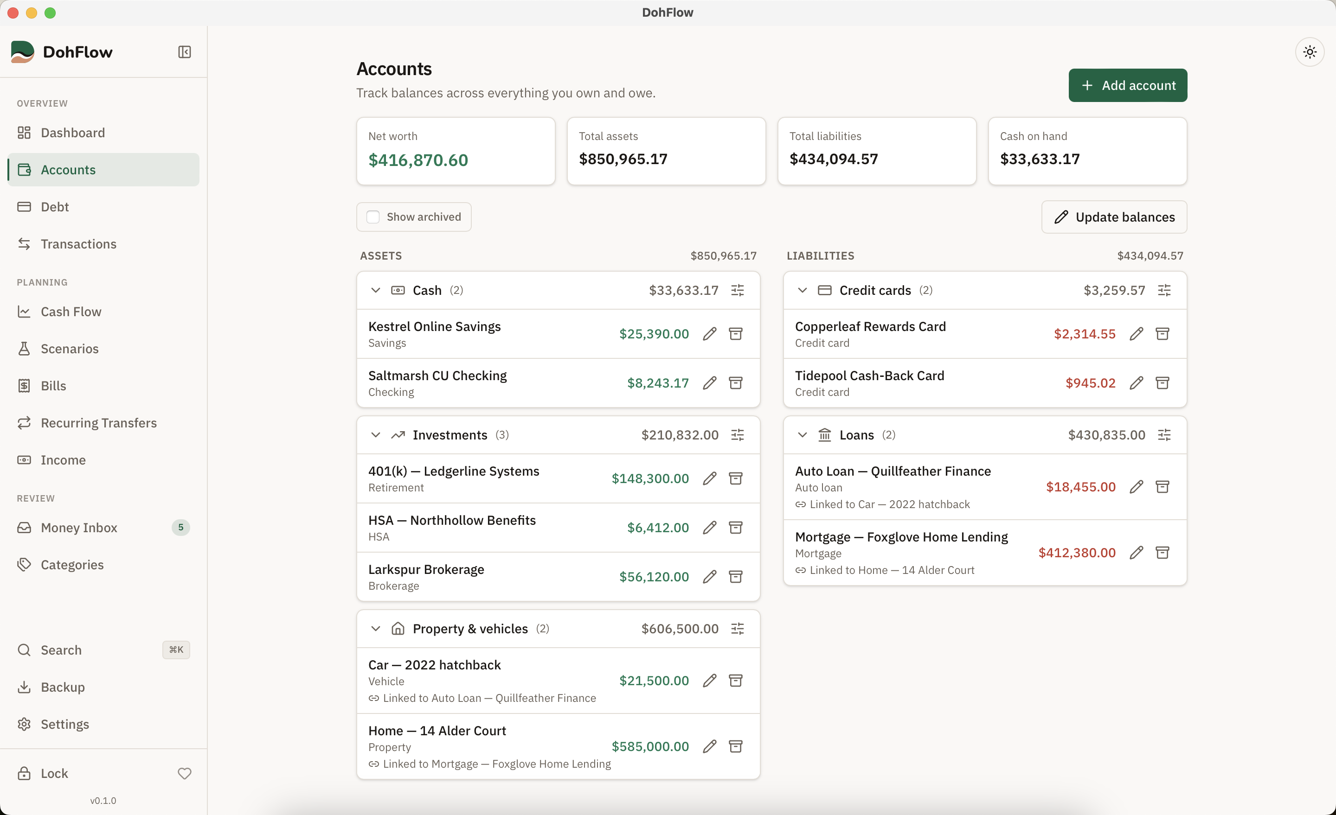Edit the Auto Loan Quillfeather Finance
This screenshot has height=815, width=1336.
(1137, 487)
